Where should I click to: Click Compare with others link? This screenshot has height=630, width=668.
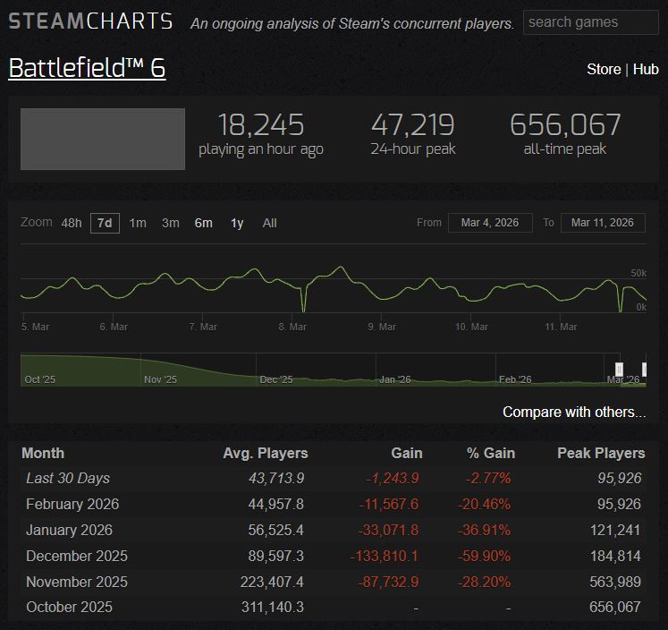pyautogui.click(x=574, y=412)
